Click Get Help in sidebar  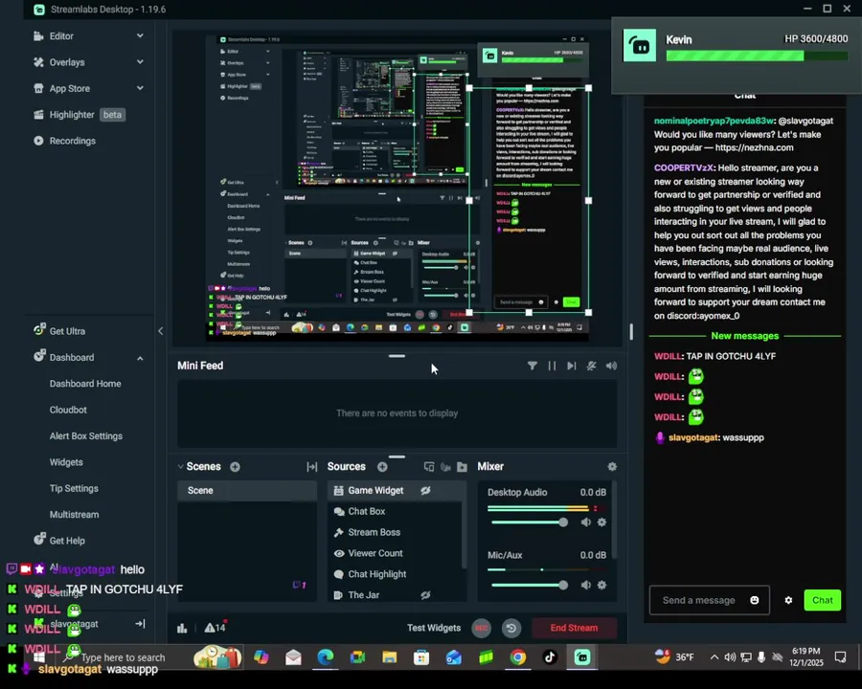(67, 540)
